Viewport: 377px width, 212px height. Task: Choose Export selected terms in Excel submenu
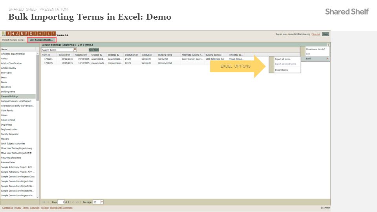[x=285, y=64]
